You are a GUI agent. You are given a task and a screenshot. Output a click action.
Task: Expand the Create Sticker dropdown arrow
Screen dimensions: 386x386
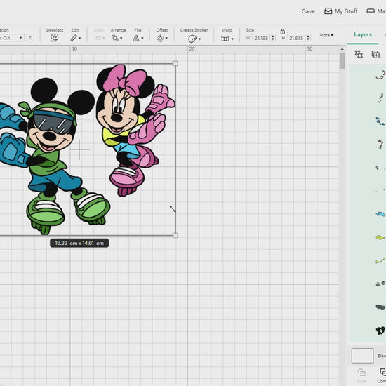click(199, 39)
